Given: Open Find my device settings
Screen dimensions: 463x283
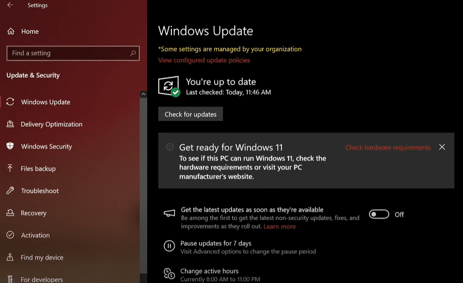Looking at the screenshot, I should pos(42,257).
